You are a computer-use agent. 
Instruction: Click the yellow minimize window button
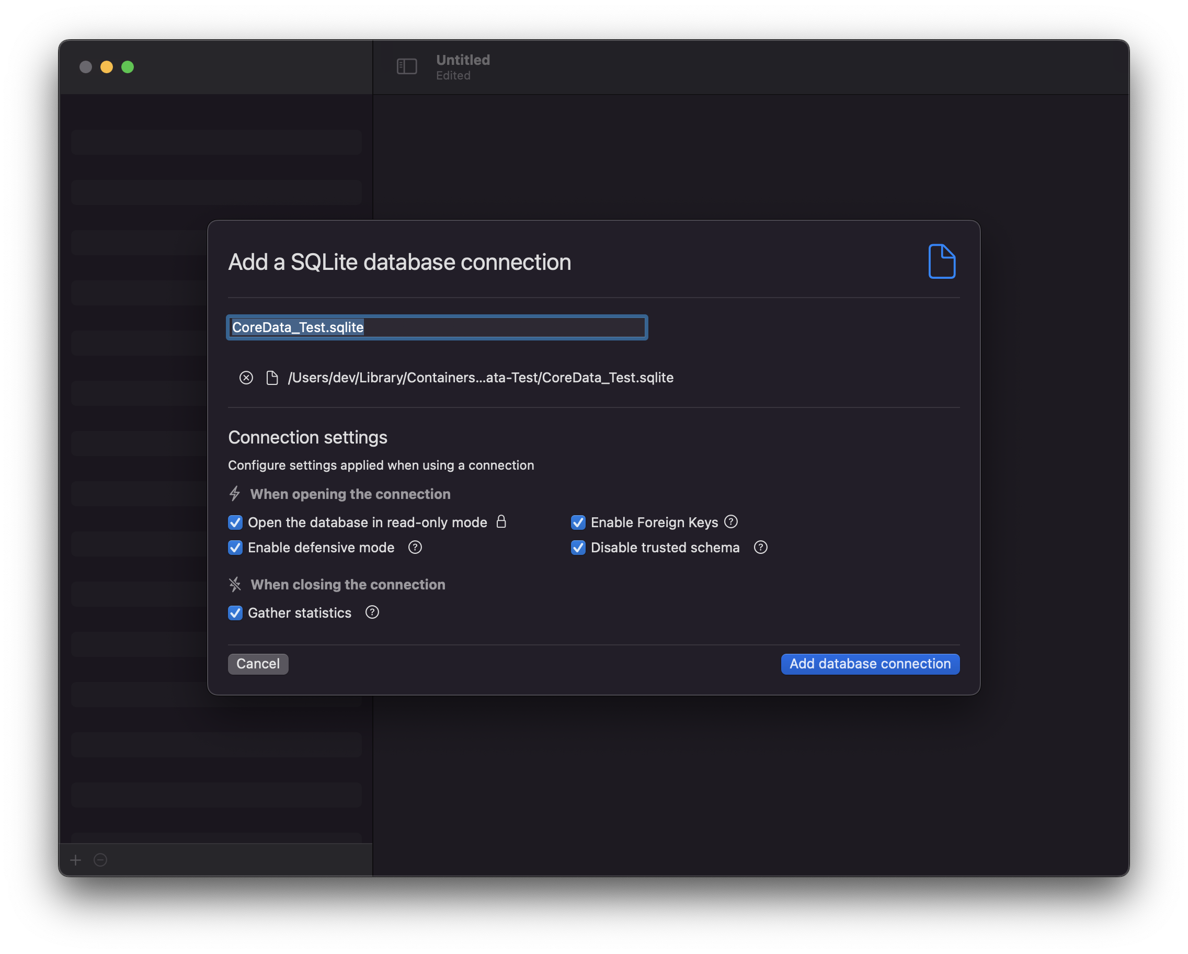pyautogui.click(x=106, y=67)
